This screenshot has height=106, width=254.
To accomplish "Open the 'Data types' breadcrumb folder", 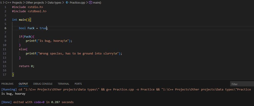I will (54, 3).
